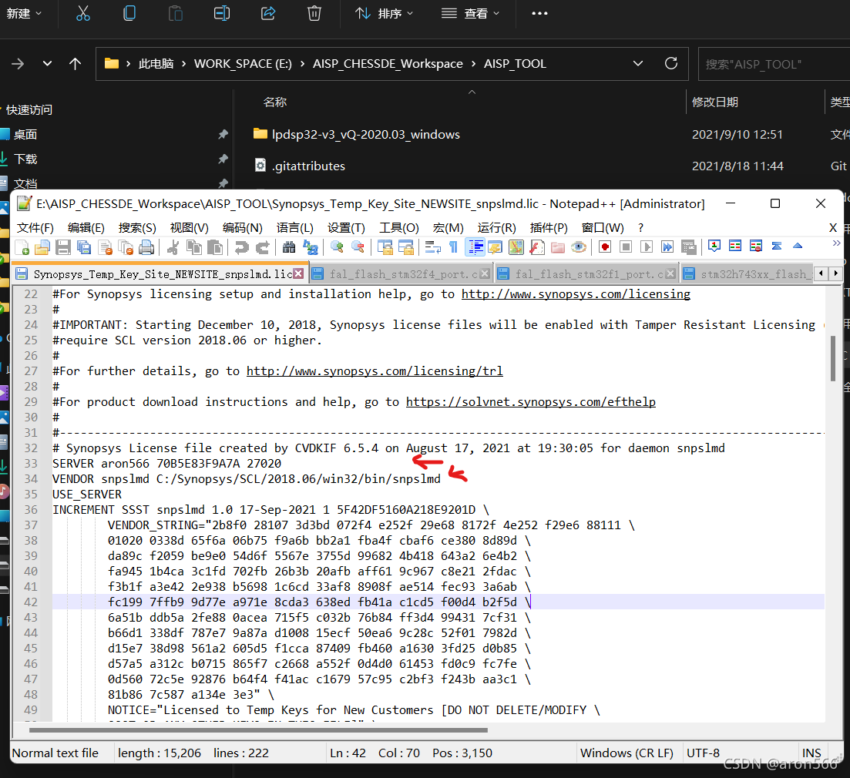
Task: Click the Explorer search AISP_TOOL box
Action: pos(774,64)
